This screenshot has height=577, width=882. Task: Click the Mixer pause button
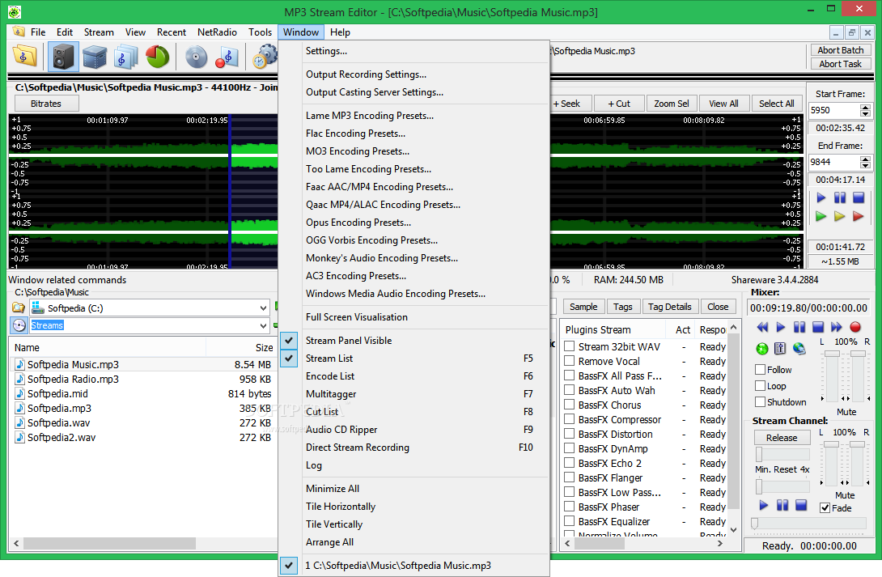[x=799, y=327]
